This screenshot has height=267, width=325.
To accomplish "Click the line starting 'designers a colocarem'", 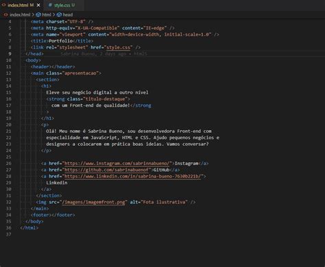I will click(x=128, y=144).
